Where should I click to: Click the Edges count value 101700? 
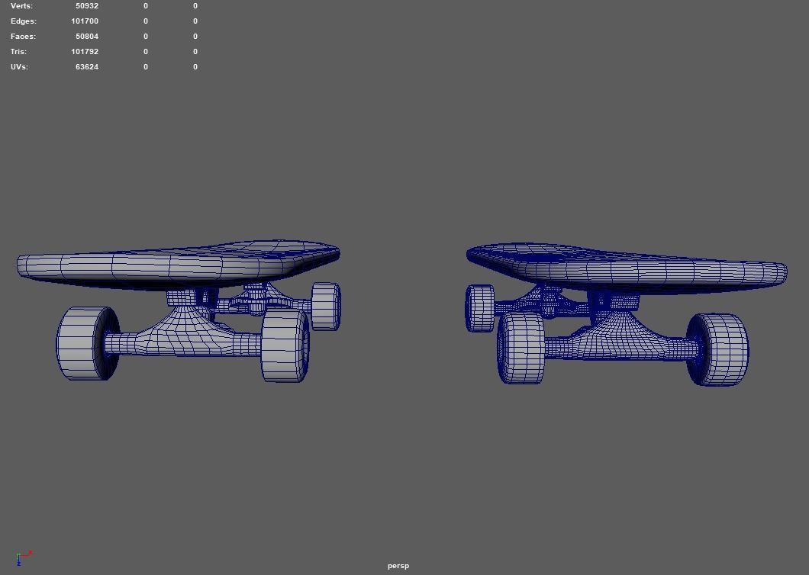point(85,21)
